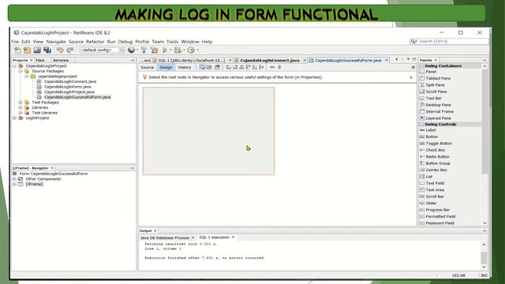
Task: Dismiss the Navigator hint message
Action: tap(411, 77)
